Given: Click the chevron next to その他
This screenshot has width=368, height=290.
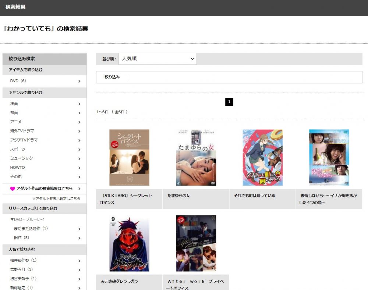Looking at the screenshot, I should click(79, 177).
